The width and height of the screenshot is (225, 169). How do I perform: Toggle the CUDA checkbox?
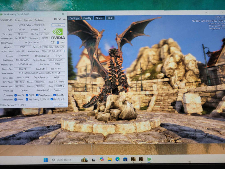pos(27,95)
